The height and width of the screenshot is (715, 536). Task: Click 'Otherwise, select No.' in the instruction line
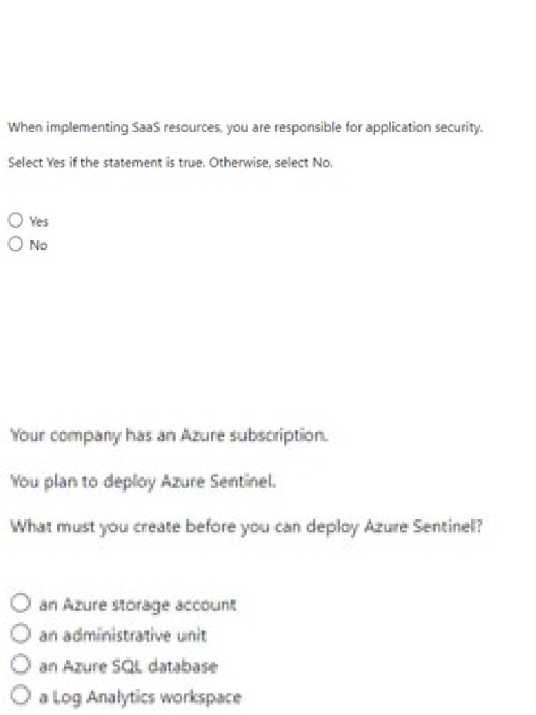285,163
